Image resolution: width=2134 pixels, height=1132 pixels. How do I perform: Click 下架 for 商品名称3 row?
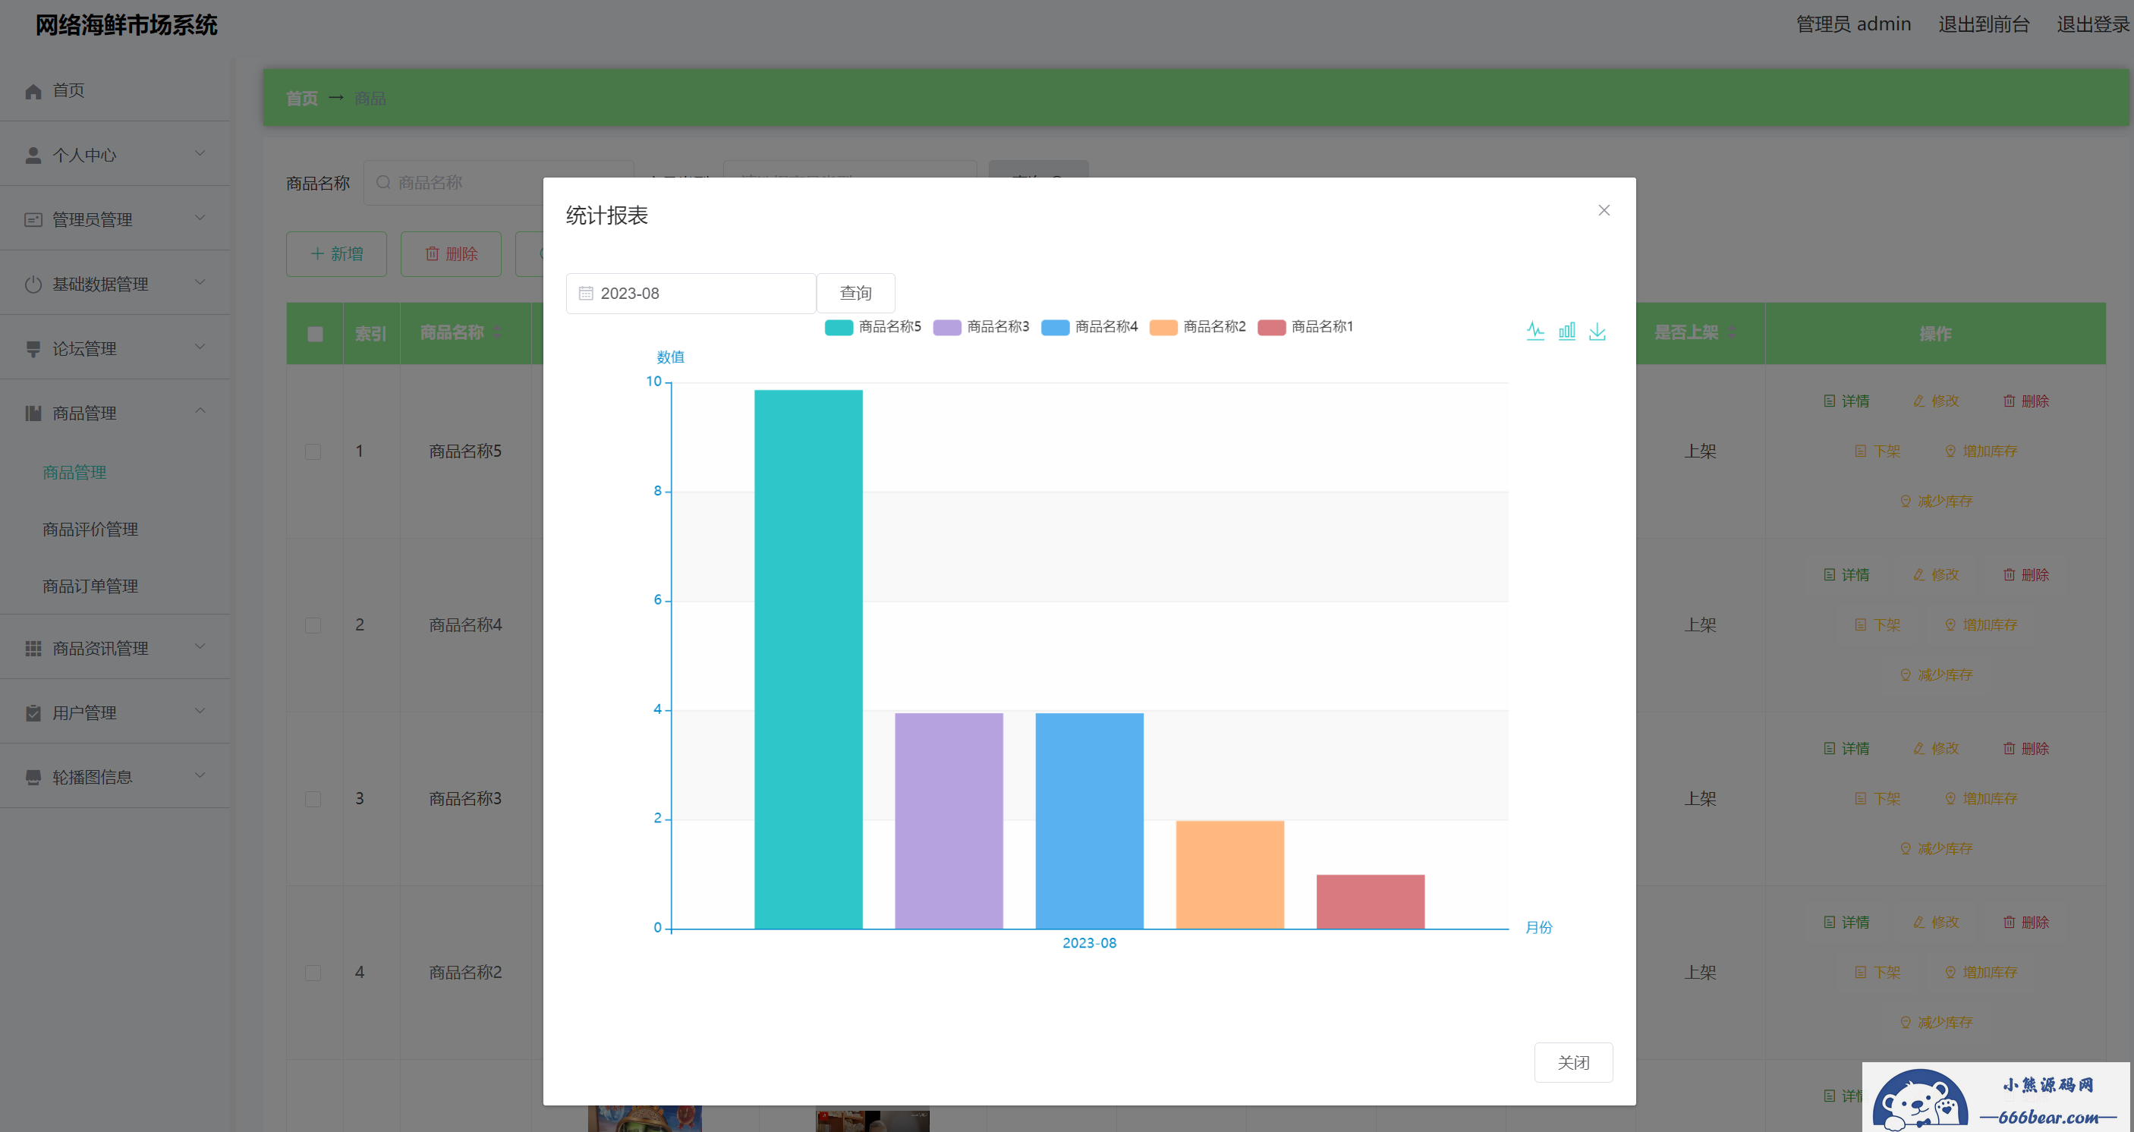(x=1877, y=799)
